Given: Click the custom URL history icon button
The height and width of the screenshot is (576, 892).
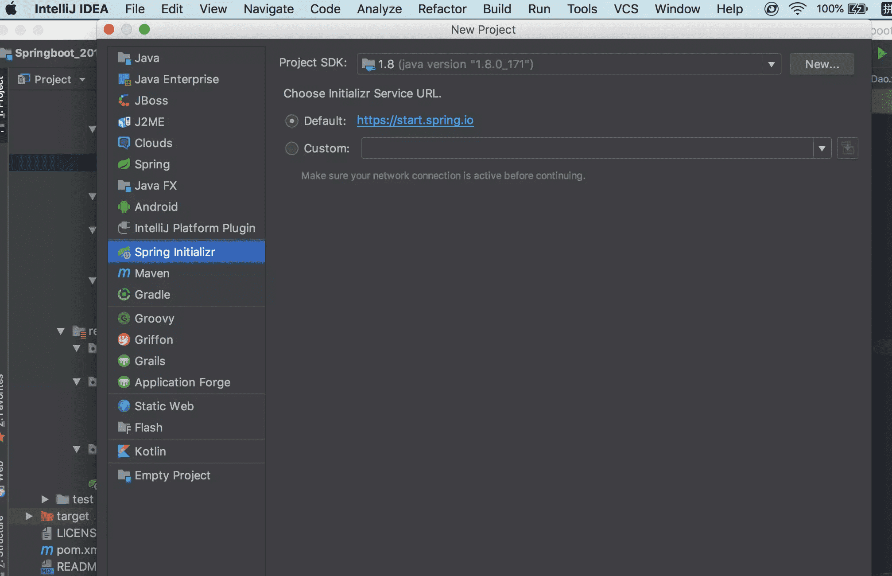Looking at the screenshot, I should coord(847,148).
